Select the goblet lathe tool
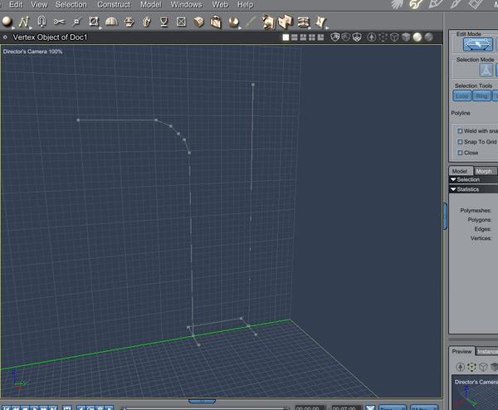This screenshot has height=410, width=498. pyautogui.click(x=164, y=22)
